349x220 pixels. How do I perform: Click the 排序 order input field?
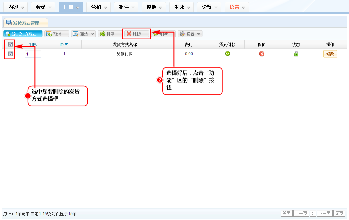[33, 54]
